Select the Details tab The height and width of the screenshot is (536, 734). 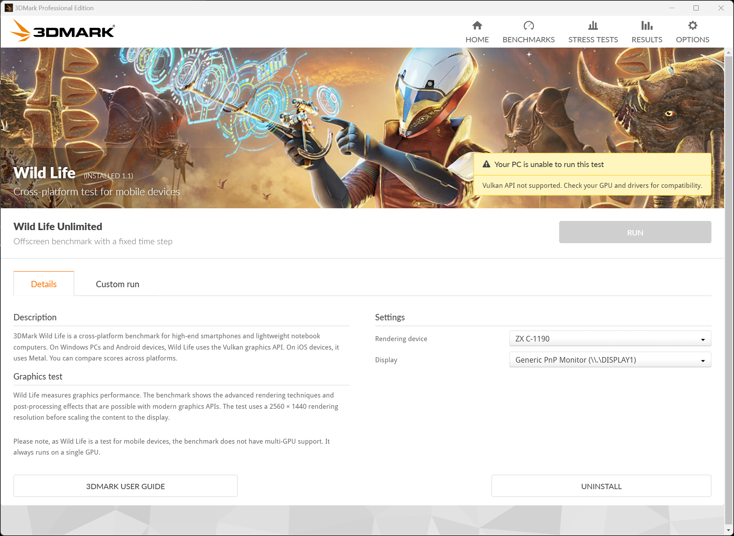tap(44, 284)
